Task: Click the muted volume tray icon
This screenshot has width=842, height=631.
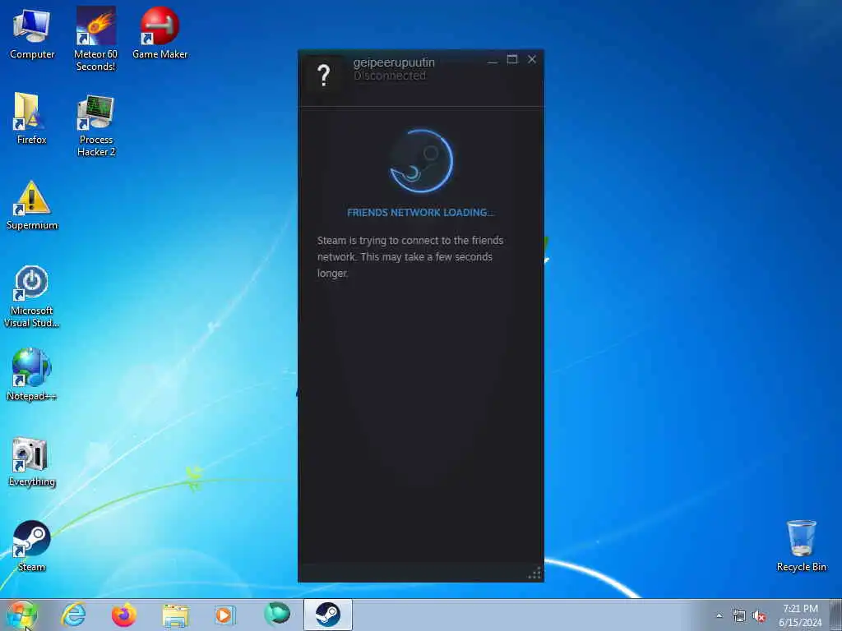Action: click(759, 616)
